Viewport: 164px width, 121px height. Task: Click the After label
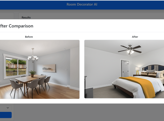[x=135, y=37]
